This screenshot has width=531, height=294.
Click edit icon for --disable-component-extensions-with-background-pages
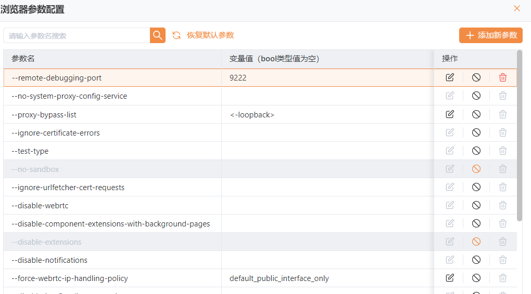click(x=450, y=223)
